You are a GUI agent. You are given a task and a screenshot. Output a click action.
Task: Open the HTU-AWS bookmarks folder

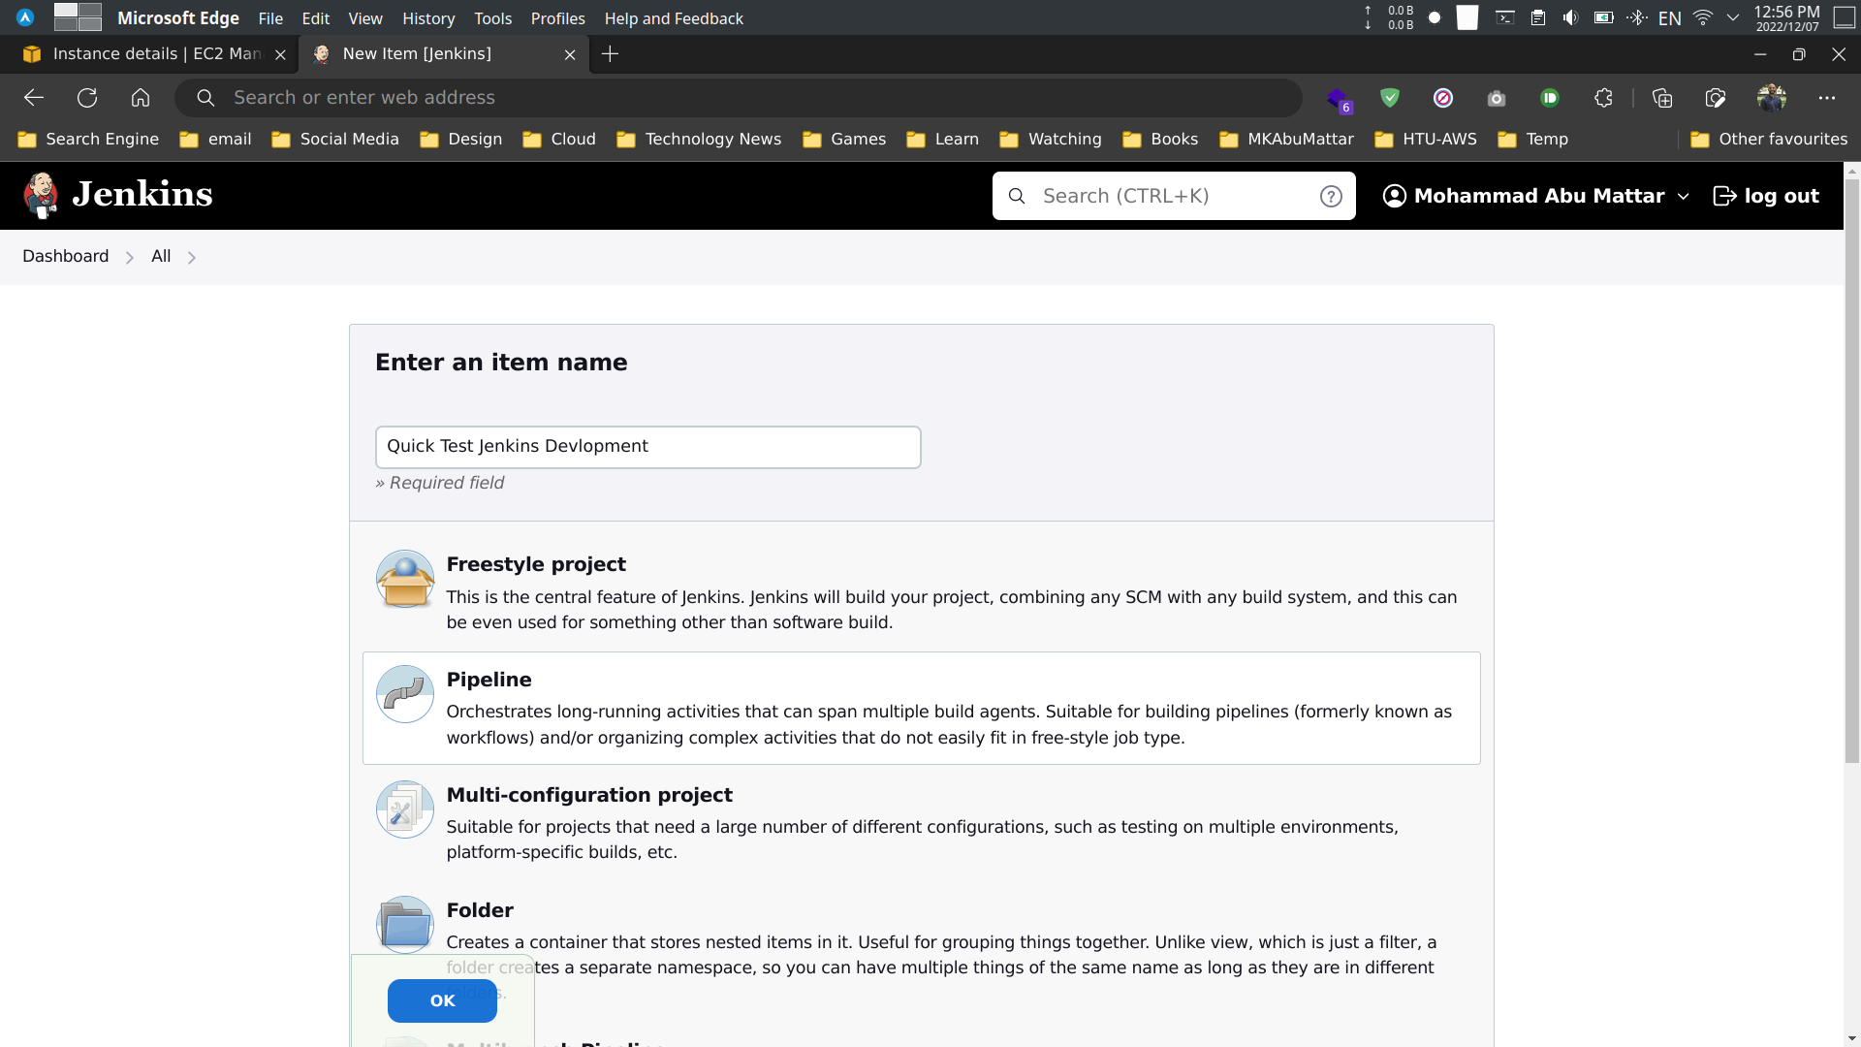coord(1426,140)
